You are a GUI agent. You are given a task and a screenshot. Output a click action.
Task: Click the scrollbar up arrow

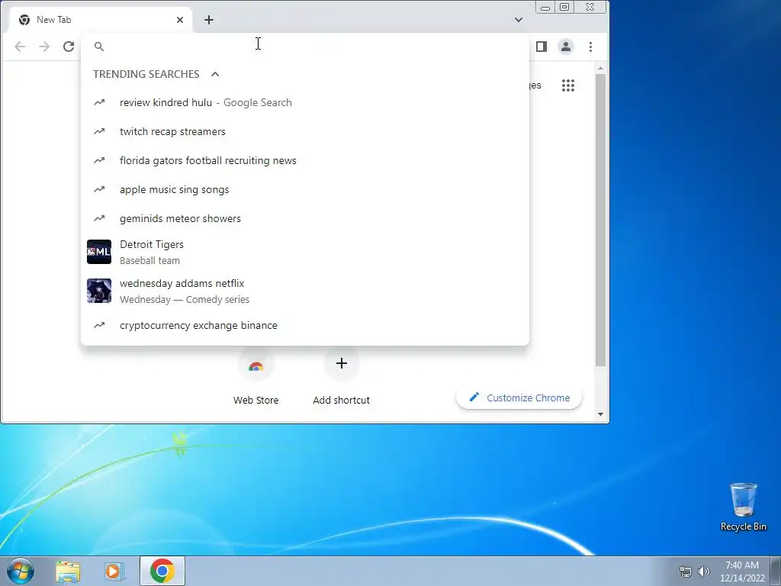(600, 68)
